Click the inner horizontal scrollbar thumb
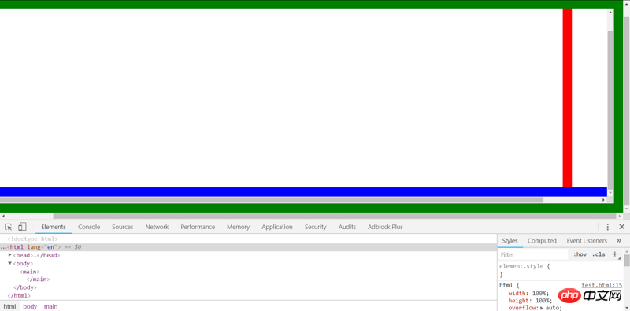 [272, 200]
